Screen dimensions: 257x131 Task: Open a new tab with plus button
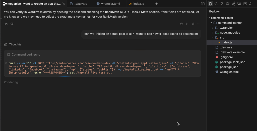tap(157, 4)
